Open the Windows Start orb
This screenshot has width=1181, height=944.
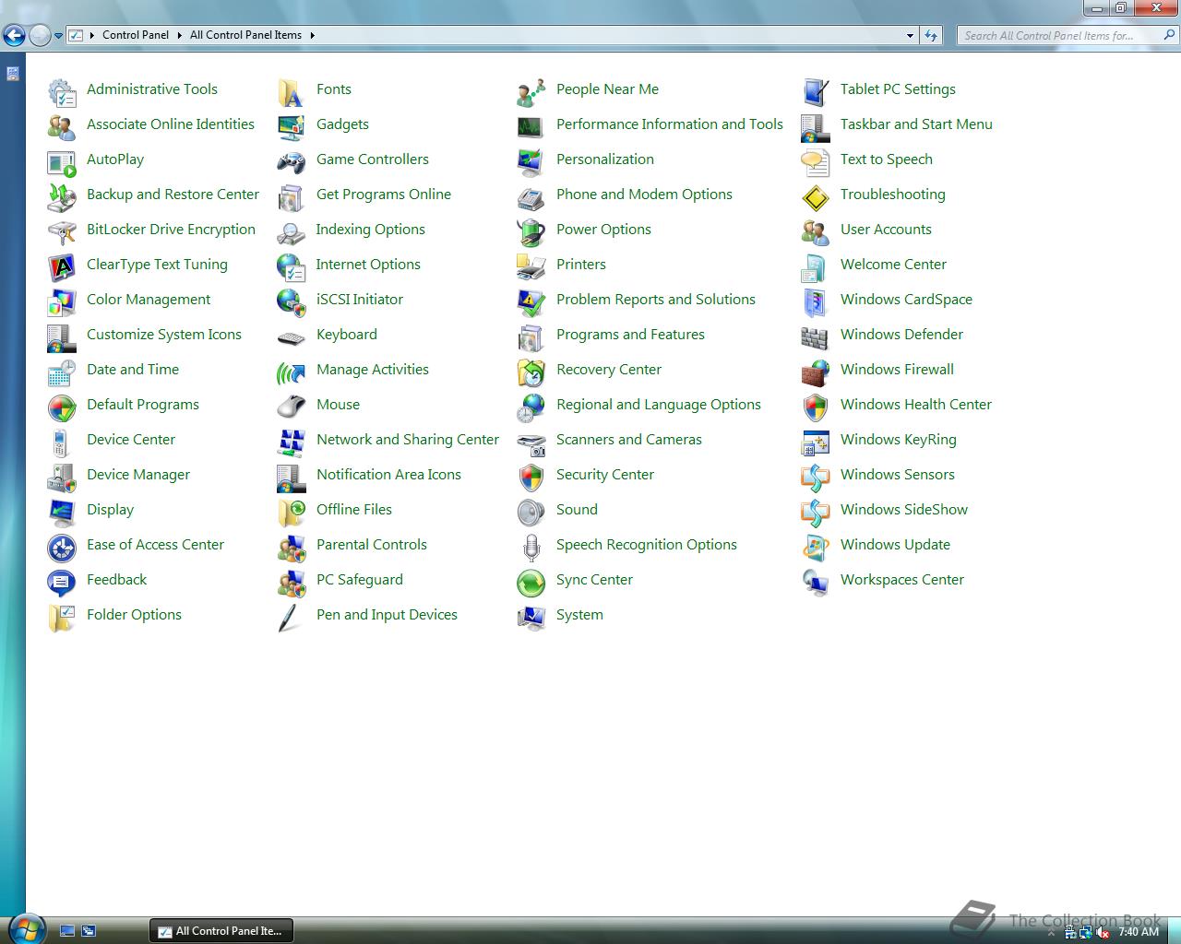26,929
